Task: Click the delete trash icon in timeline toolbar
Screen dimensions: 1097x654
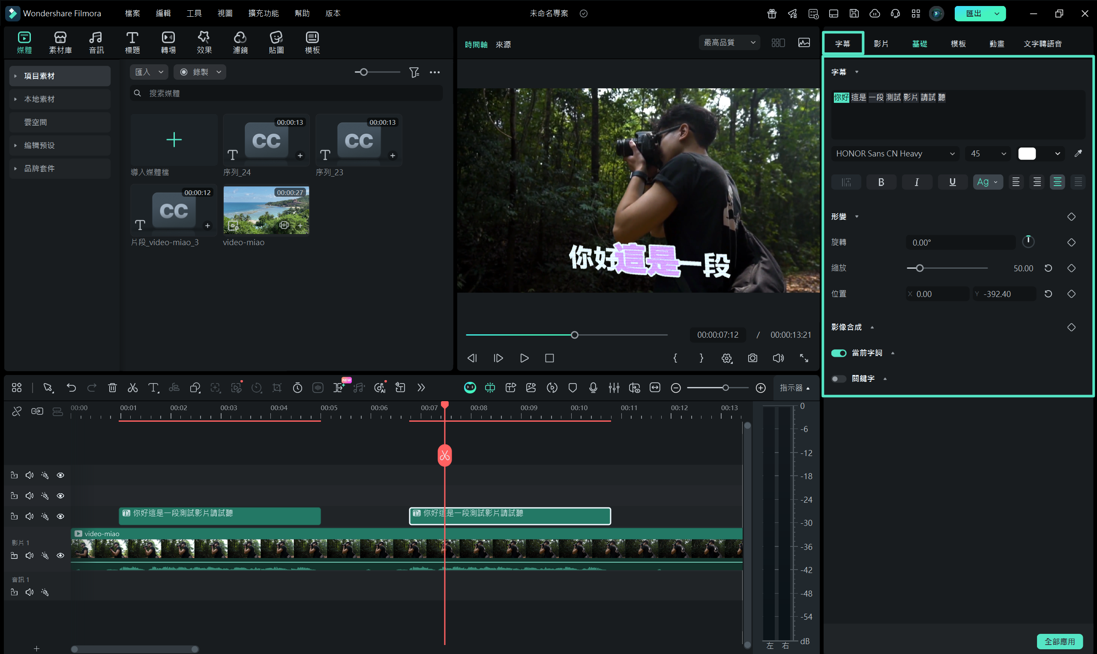Action: coord(112,388)
